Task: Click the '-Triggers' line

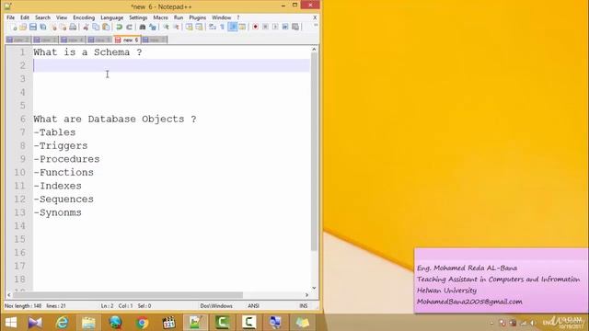Action: tap(61, 145)
